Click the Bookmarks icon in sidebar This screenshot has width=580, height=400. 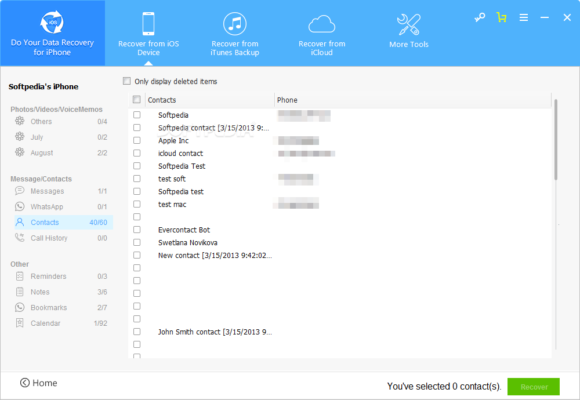pos(20,307)
